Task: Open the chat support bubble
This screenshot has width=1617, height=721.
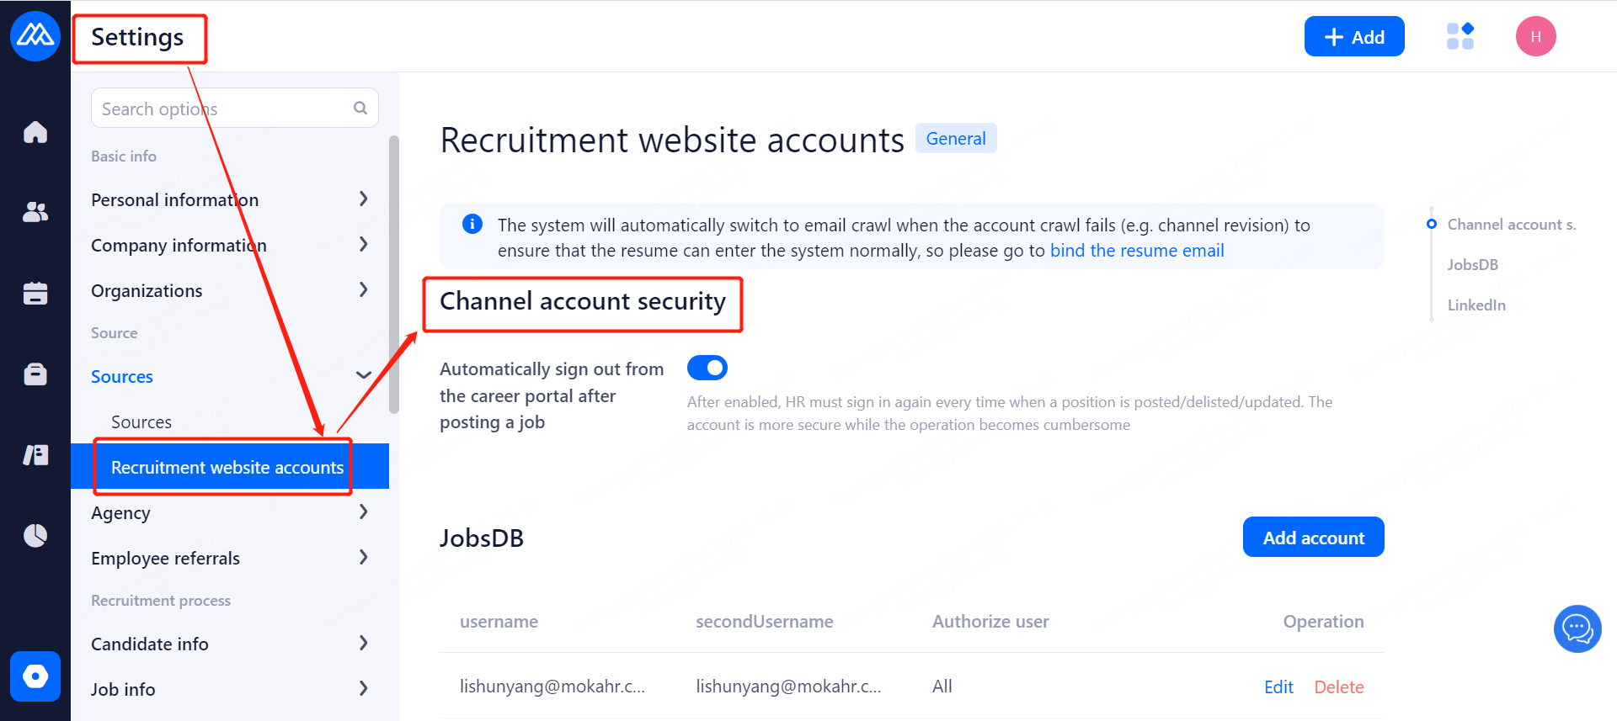Action: [1577, 628]
